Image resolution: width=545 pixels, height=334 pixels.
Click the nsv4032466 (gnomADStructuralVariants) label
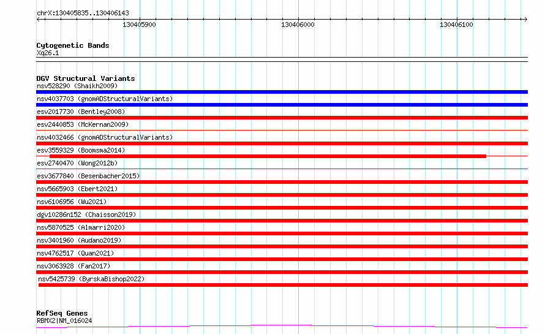[x=105, y=137]
